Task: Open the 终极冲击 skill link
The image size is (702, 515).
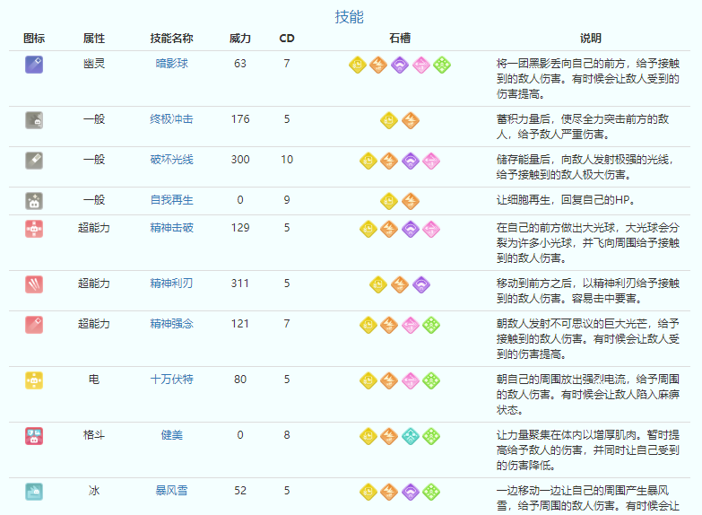Action: point(171,119)
